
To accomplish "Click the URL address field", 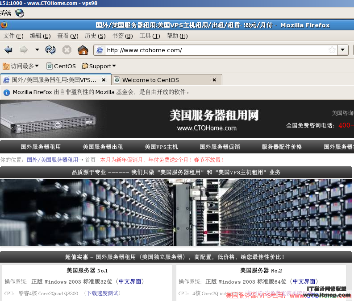I will click(216, 50).
